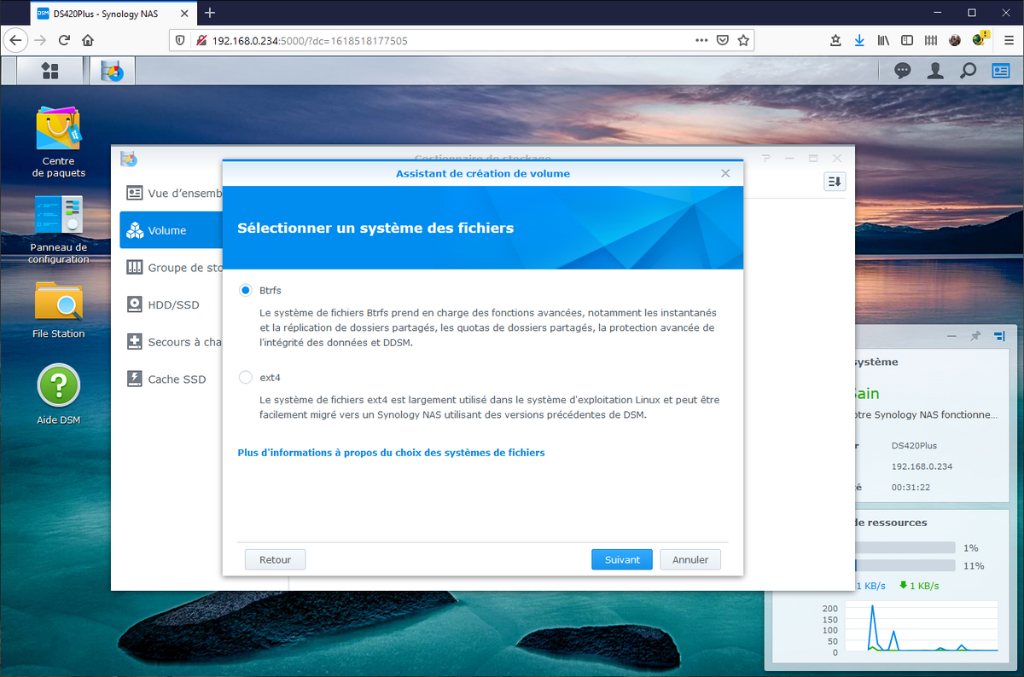
Task: Click the 11% resource usage bar
Action: click(905, 565)
